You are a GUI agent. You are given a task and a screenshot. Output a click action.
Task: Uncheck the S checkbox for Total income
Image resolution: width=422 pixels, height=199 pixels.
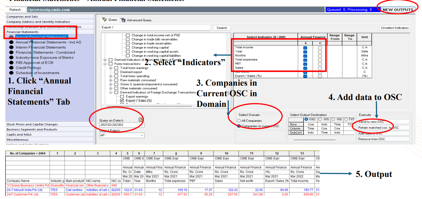pos(305,48)
